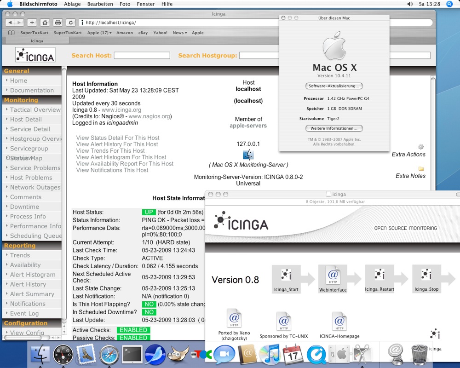
Task: Open the Bildschirmfoto application menu
Action: pos(39,4)
